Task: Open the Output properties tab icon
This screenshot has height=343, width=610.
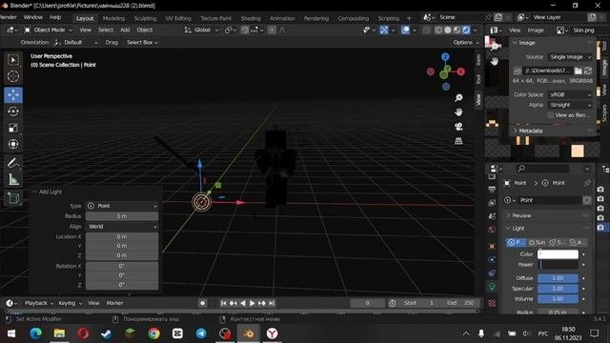Action: 492,190
